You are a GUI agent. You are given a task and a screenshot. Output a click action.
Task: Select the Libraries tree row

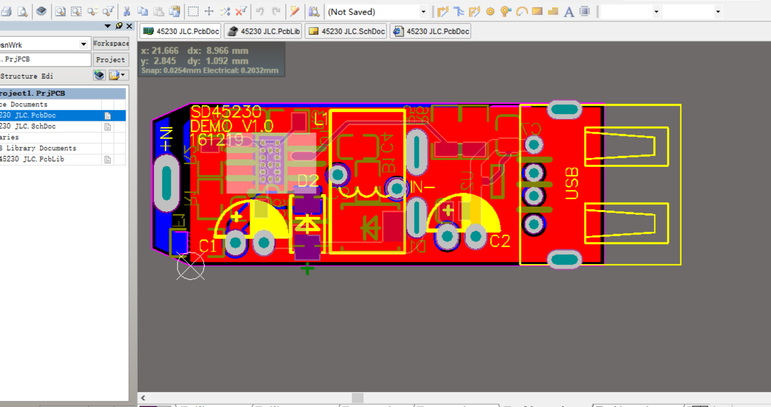[x=63, y=137]
